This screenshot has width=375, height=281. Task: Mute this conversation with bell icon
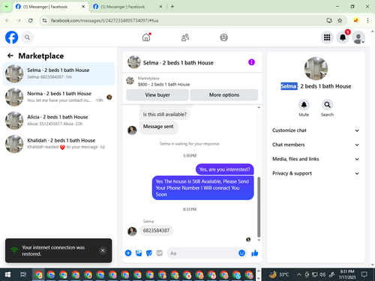pos(304,105)
